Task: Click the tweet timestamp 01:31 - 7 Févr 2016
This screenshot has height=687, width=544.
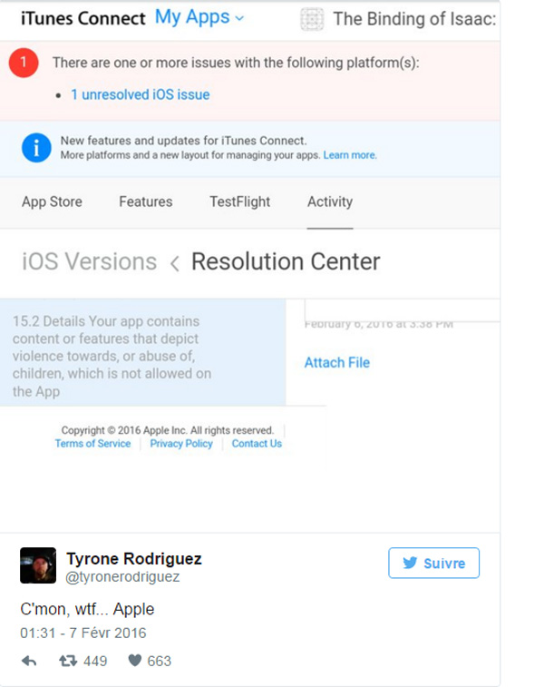Action: [83, 633]
